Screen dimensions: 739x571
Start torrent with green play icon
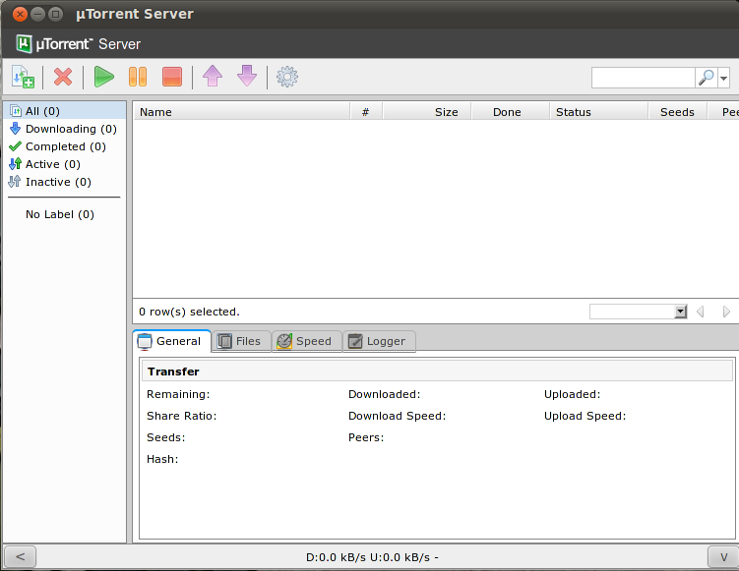pos(103,77)
